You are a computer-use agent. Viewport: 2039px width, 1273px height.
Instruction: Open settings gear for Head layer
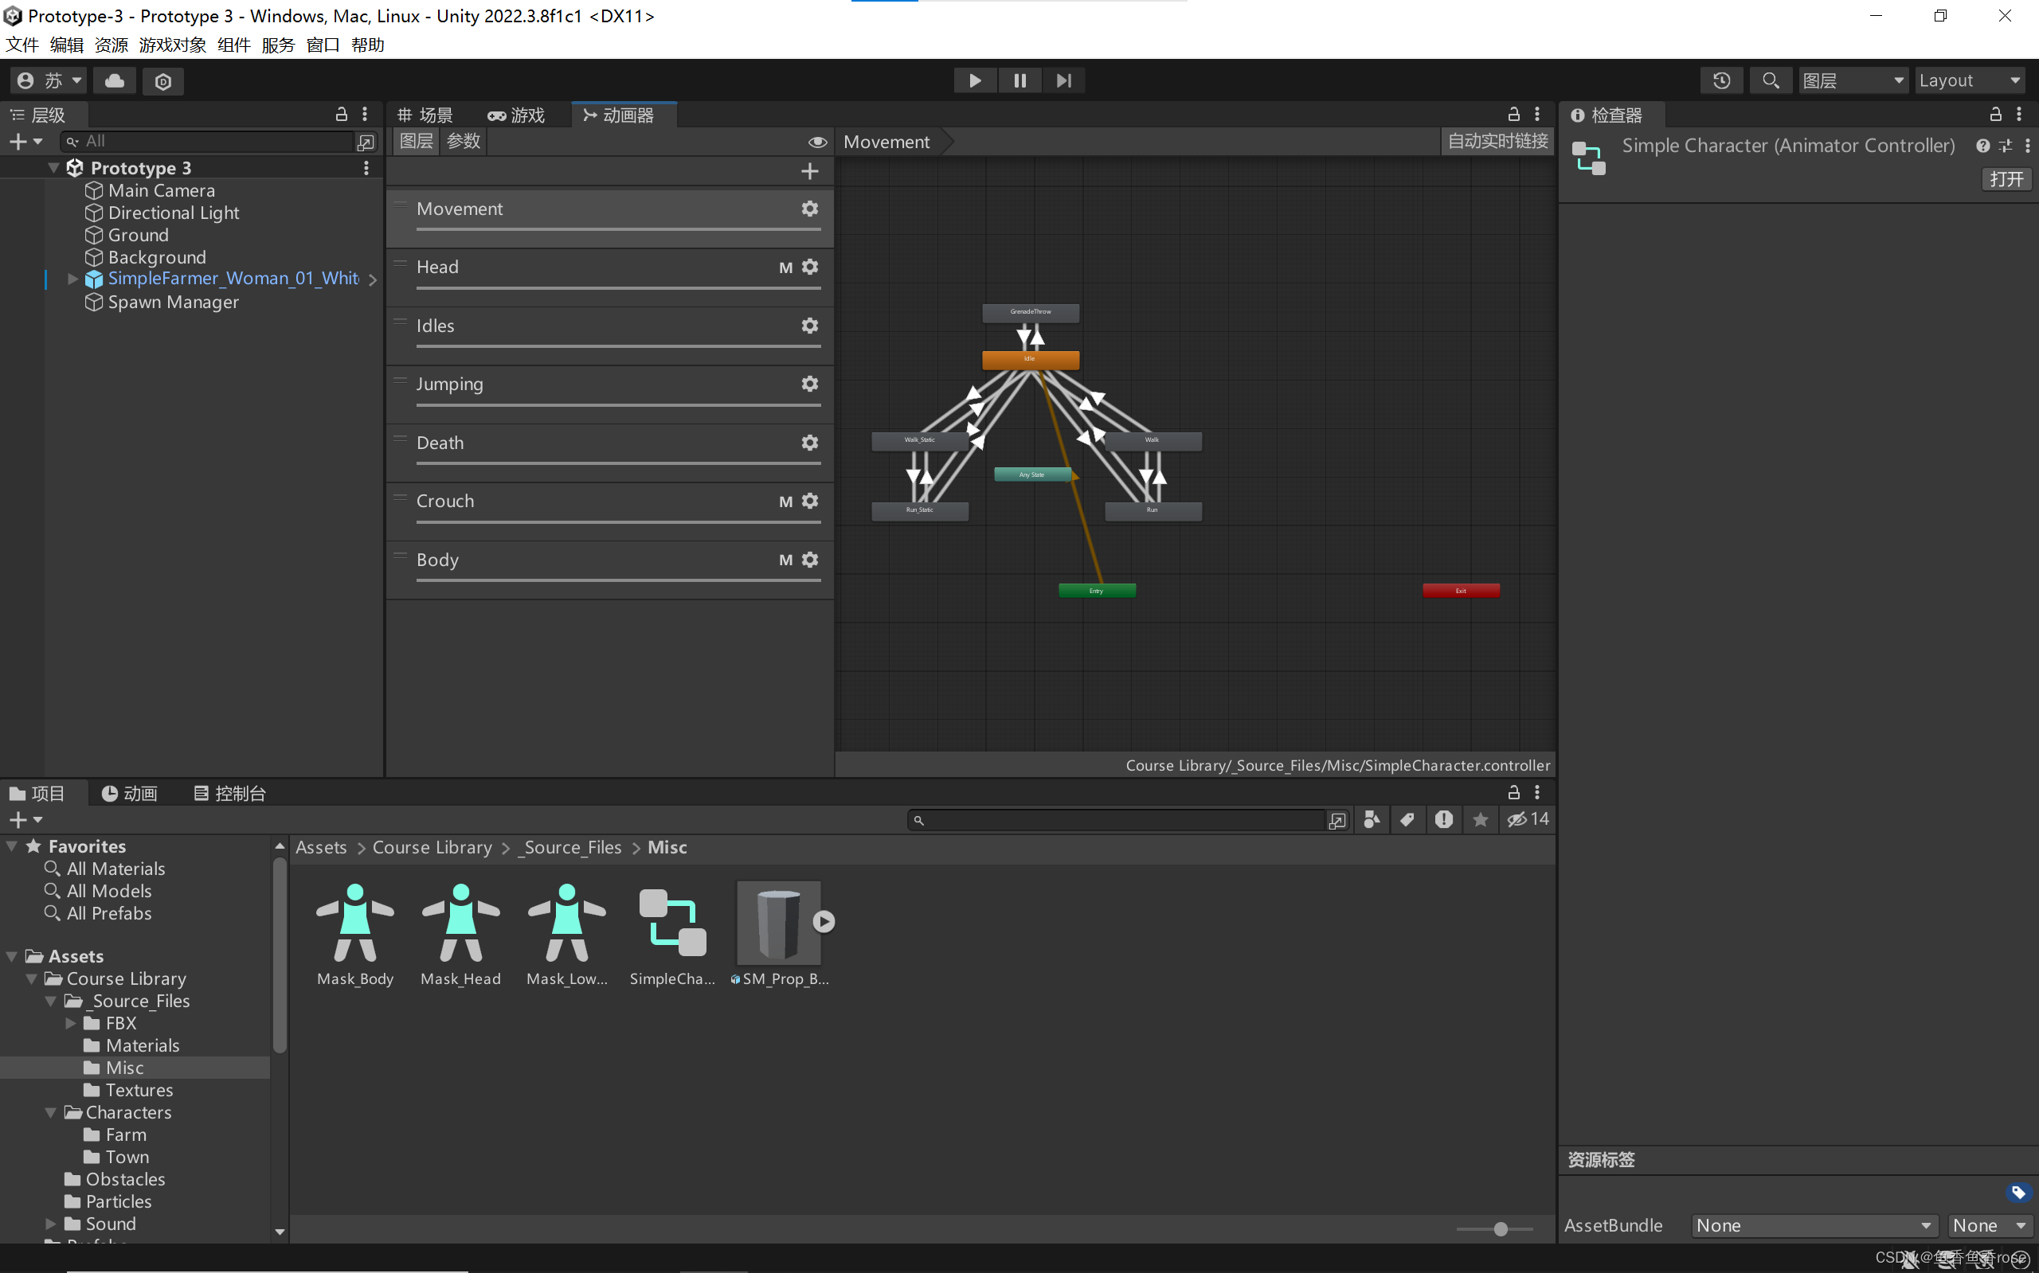pos(809,267)
